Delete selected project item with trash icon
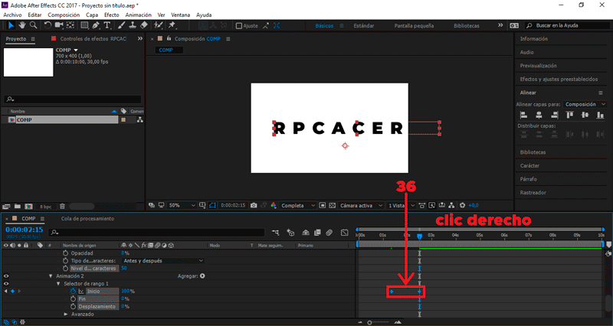The image size is (613, 326). click(63, 207)
